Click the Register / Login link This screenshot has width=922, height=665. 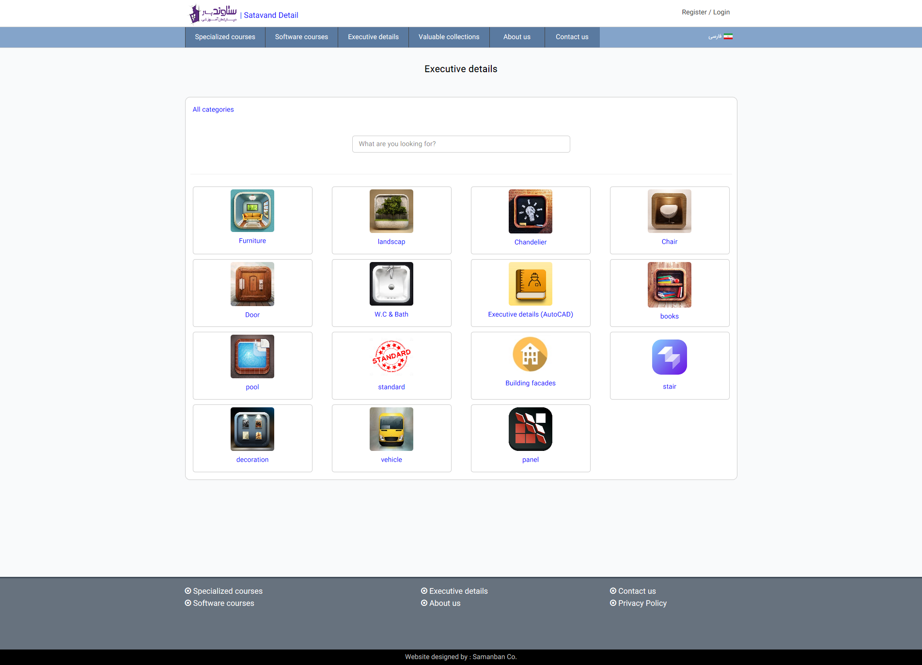705,12
